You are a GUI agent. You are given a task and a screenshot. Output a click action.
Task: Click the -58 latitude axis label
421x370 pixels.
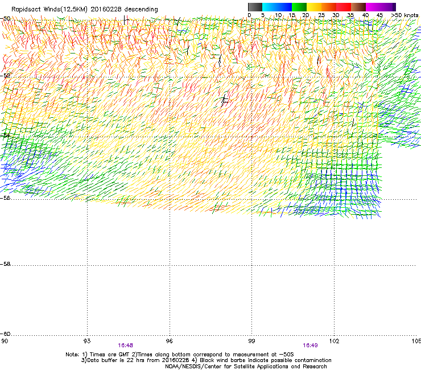[x=5, y=264]
